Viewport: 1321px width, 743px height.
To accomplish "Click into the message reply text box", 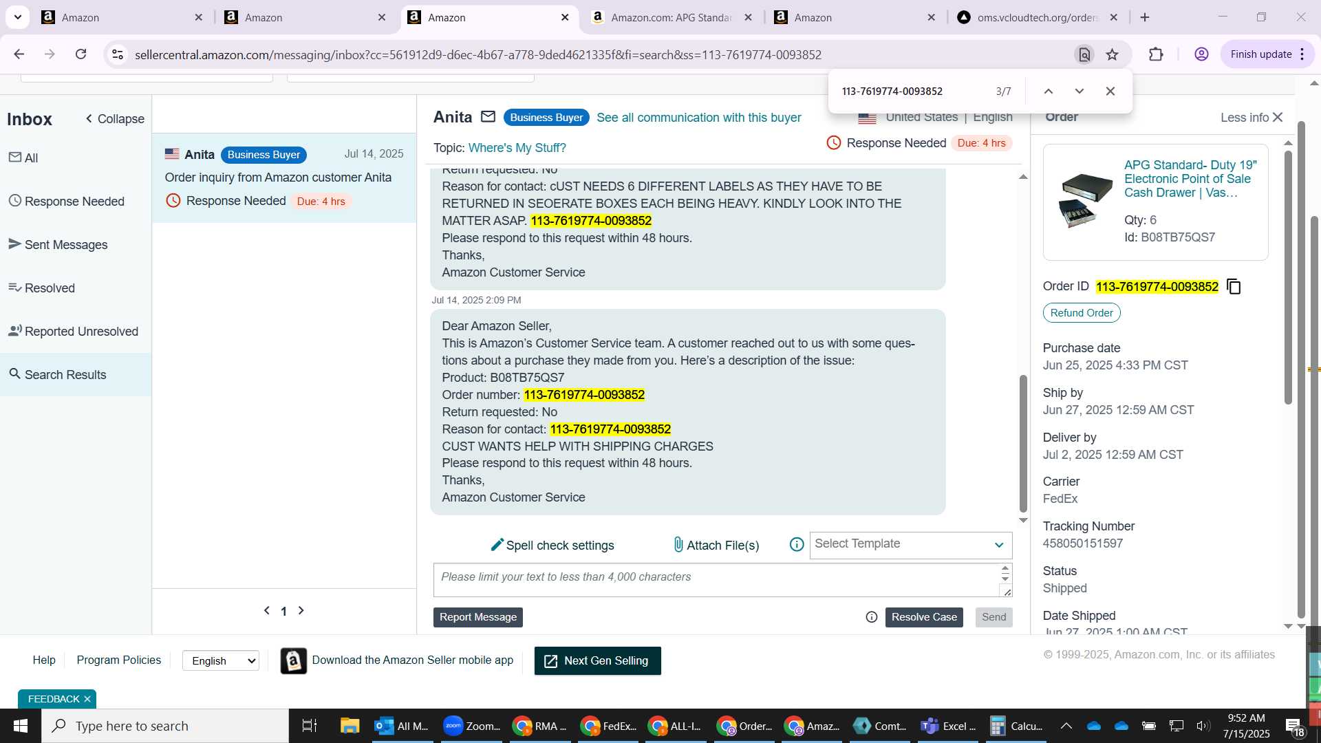I will (x=716, y=580).
